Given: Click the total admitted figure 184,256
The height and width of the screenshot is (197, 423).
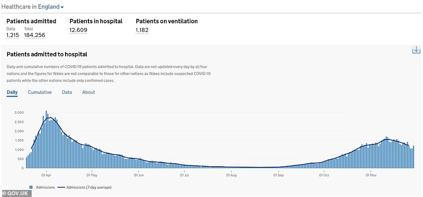Looking at the screenshot, I should point(34,35).
